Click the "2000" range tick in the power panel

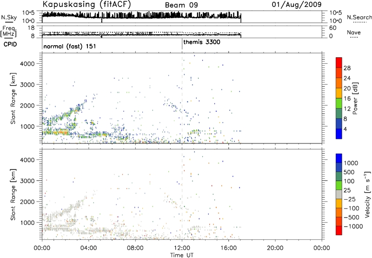click(x=27, y=105)
